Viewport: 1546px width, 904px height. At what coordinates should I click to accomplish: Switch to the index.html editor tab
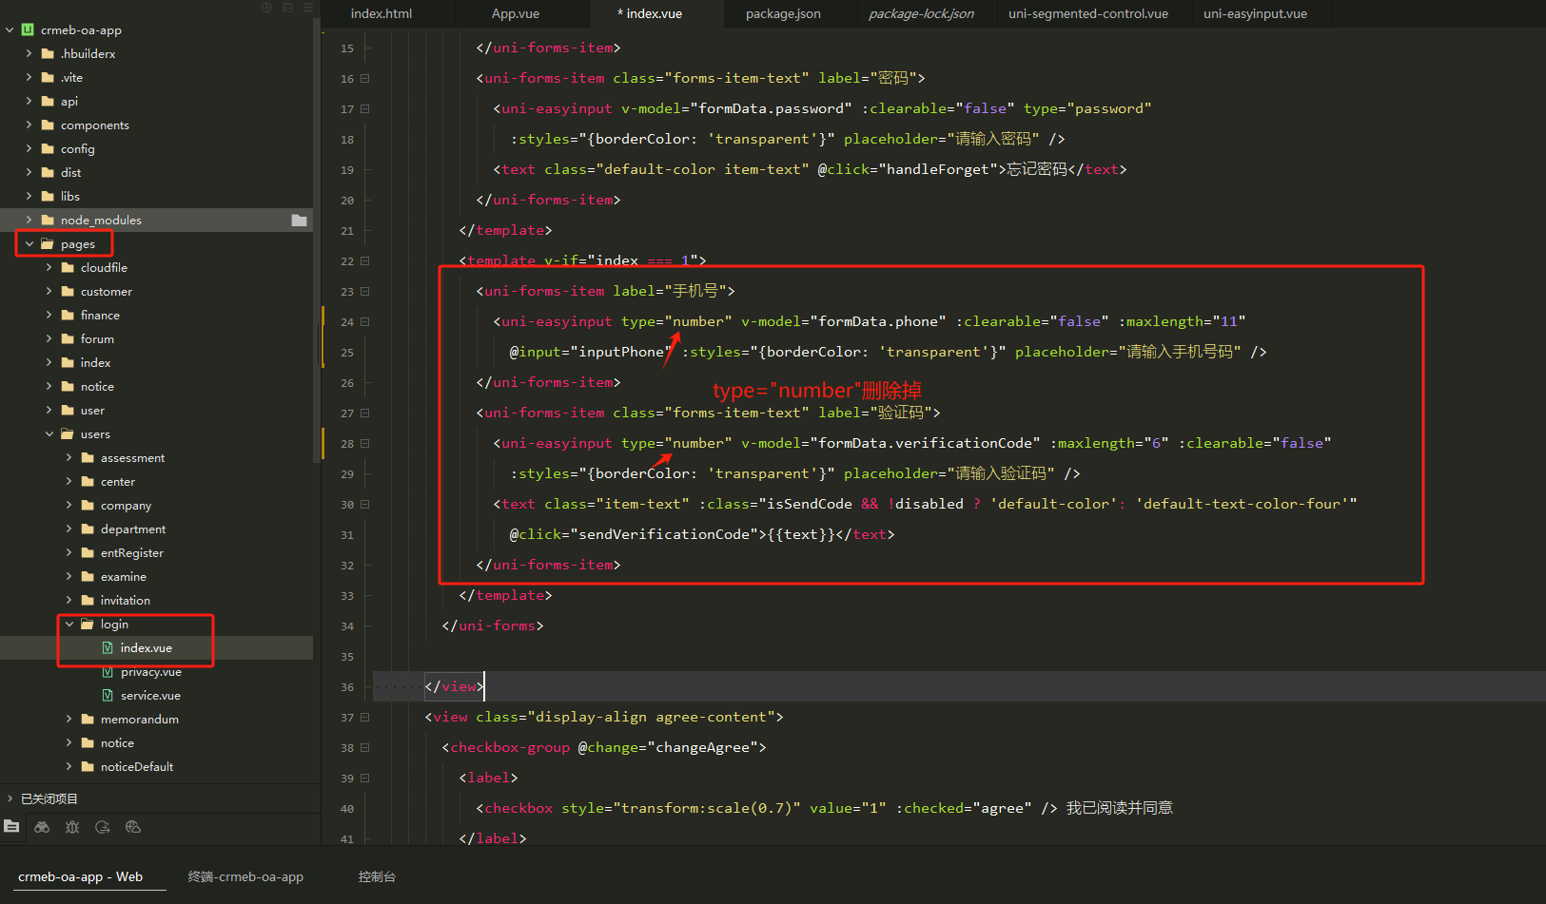pos(382,13)
